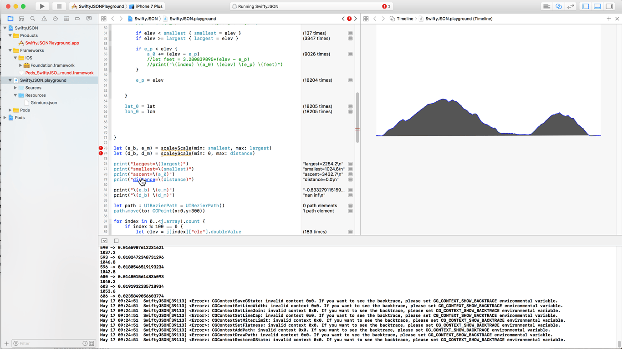Expand the Sources folder
622x349 pixels.
click(15, 88)
